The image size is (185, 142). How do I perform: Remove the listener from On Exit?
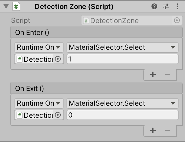coord(167,130)
